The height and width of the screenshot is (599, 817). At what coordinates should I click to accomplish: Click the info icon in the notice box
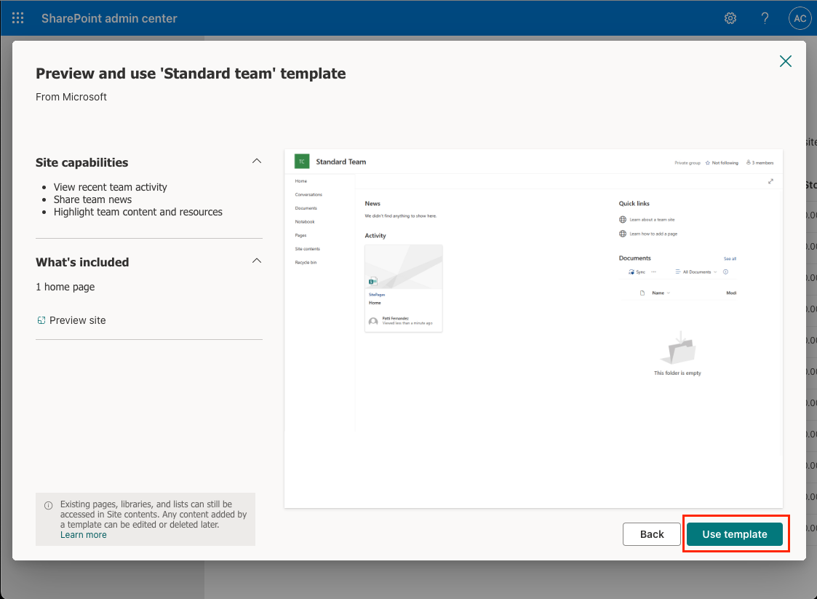pyautogui.click(x=49, y=505)
